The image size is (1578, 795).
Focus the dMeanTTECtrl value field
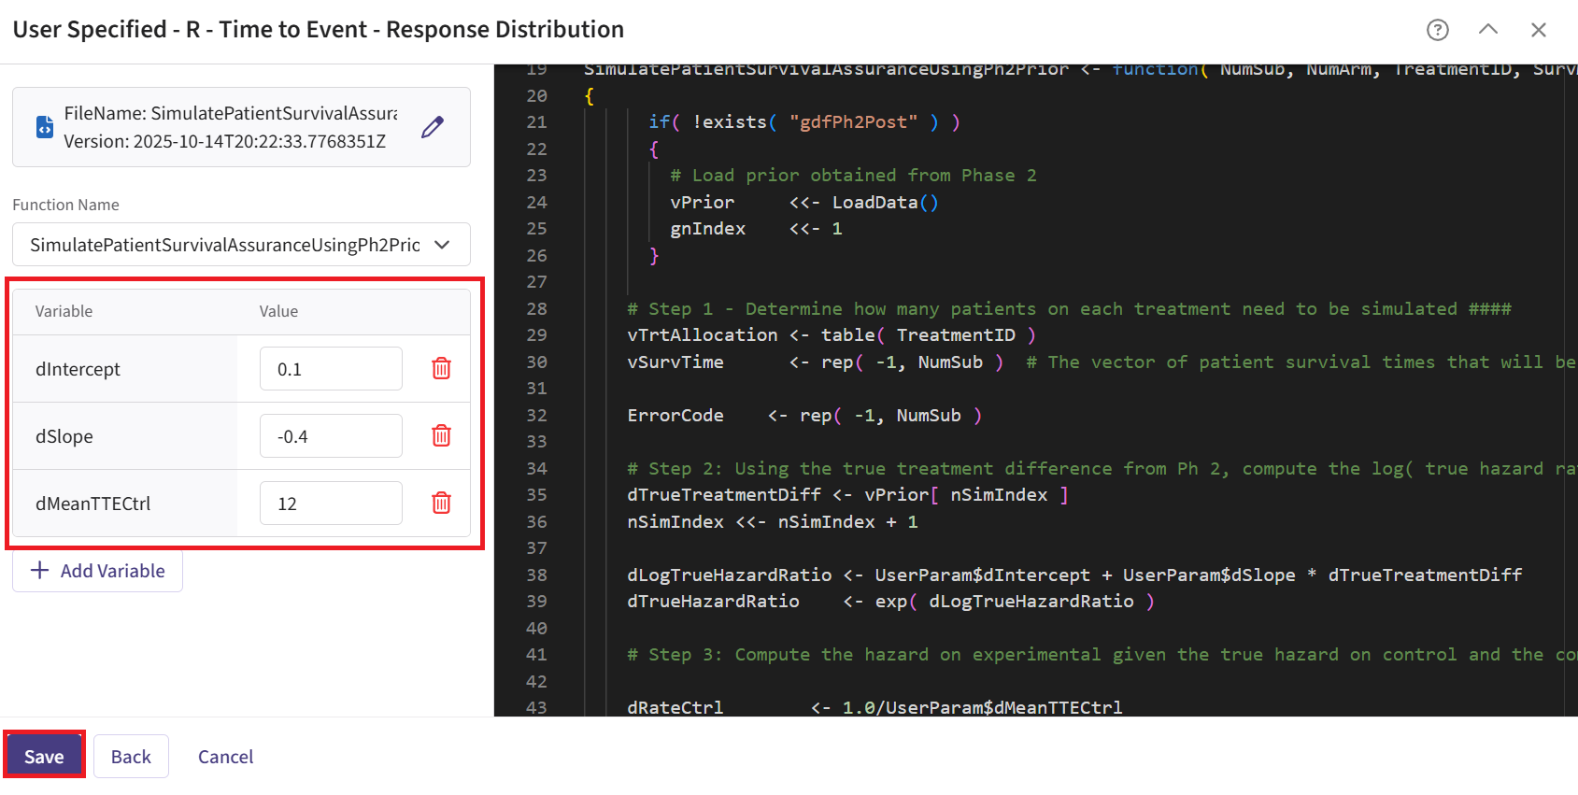pos(331,504)
